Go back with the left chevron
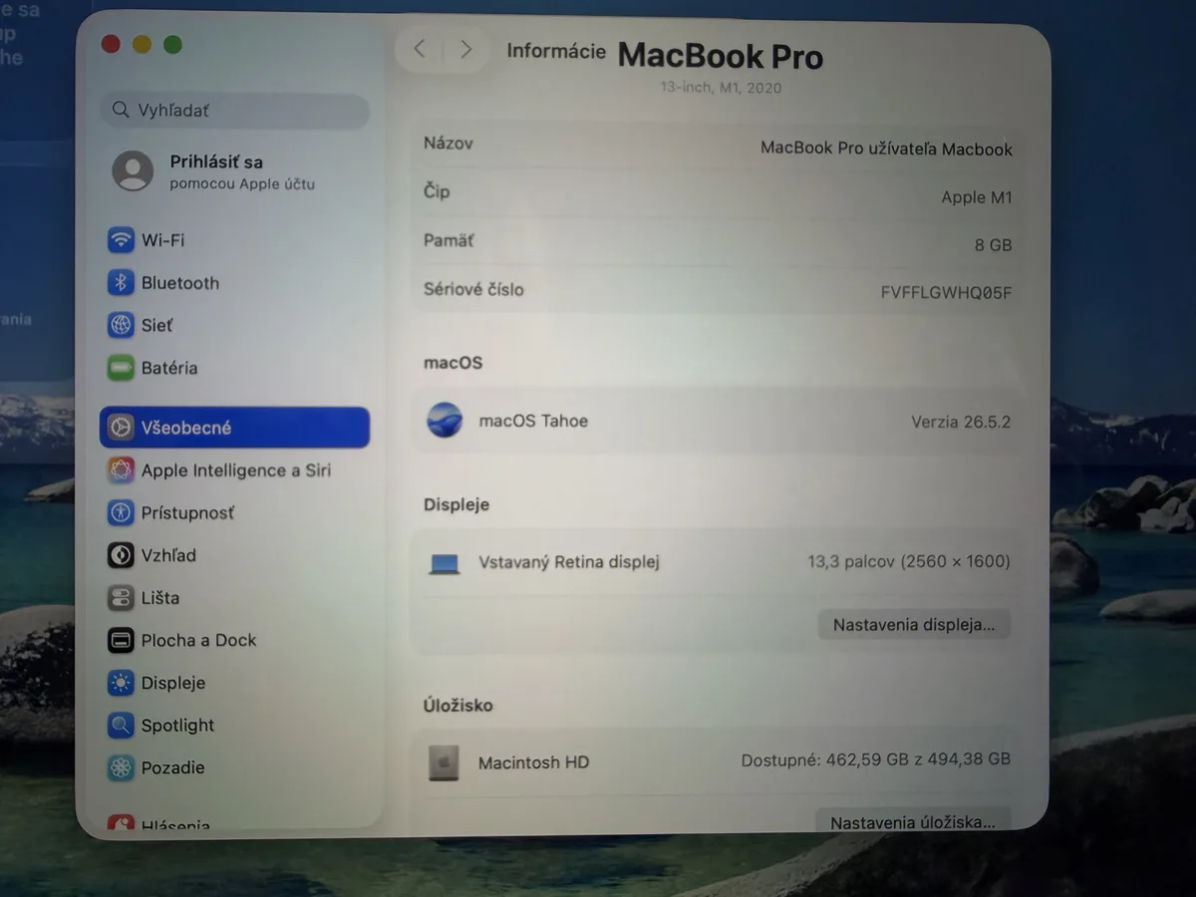 (x=420, y=49)
